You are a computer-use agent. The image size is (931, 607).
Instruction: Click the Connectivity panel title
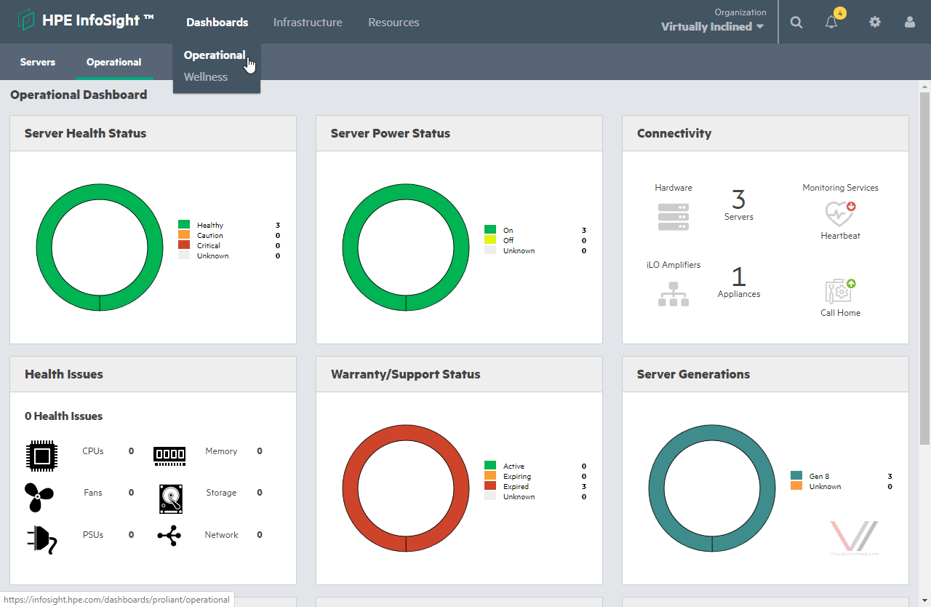point(674,133)
